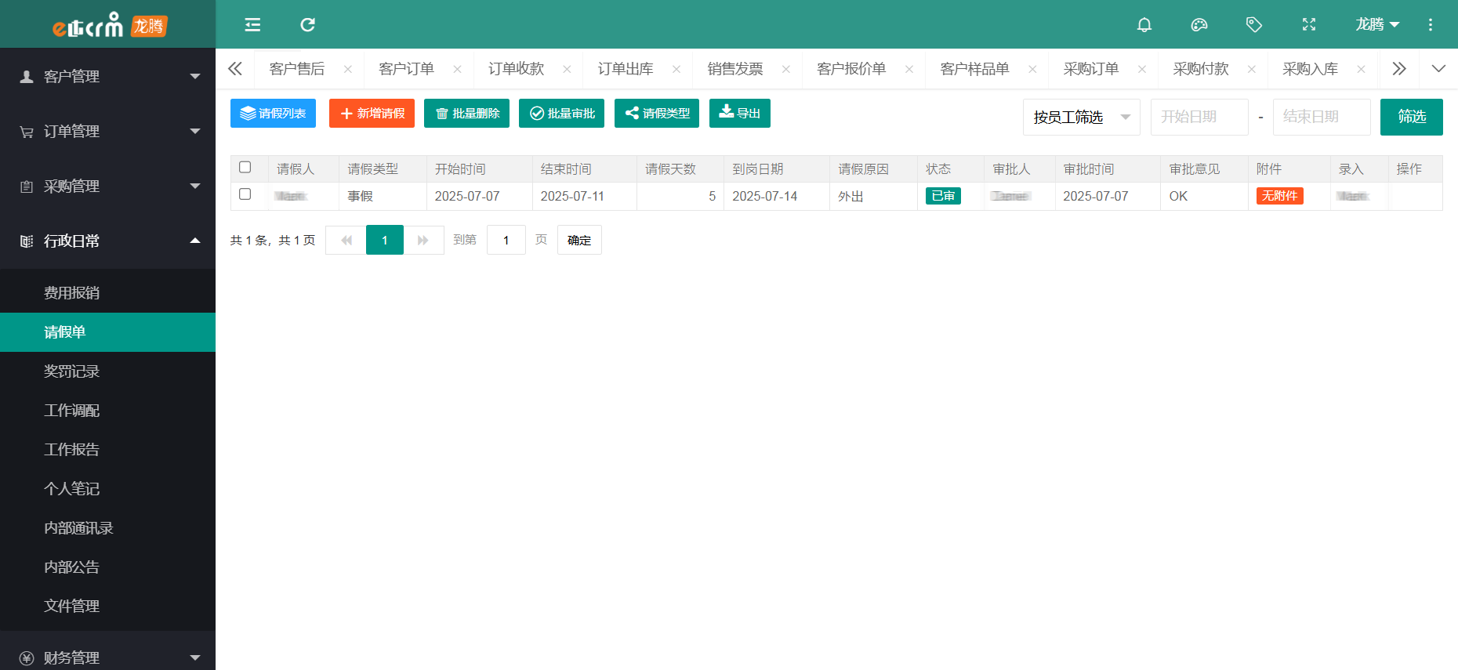This screenshot has height=670, width=1458.
Task: Click the 批量审批 button
Action: click(x=561, y=113)
